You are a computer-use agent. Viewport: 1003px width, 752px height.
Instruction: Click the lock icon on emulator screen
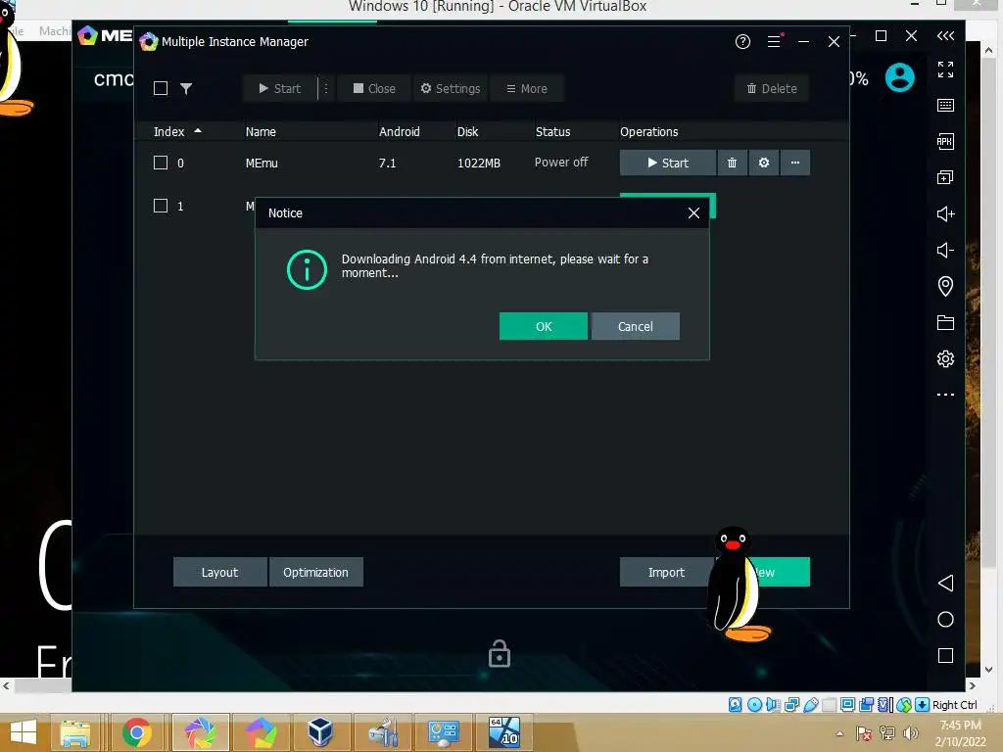coord(499,653)
